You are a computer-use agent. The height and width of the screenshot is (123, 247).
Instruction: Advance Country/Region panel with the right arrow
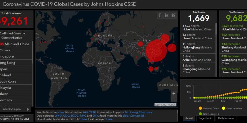[28, 109]
